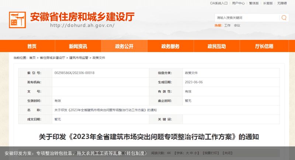Click the department logo emblem
Screen dimensions: 295x160
coord(17,20)
